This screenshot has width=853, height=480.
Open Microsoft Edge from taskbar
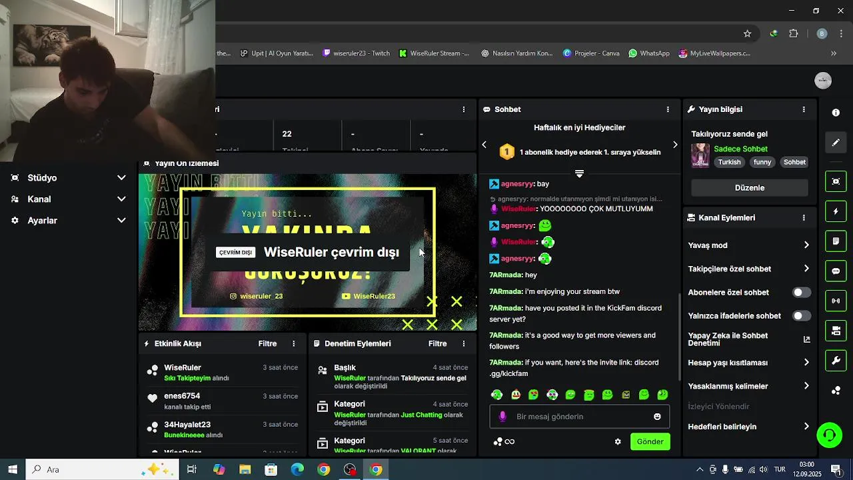coord(297,469)
